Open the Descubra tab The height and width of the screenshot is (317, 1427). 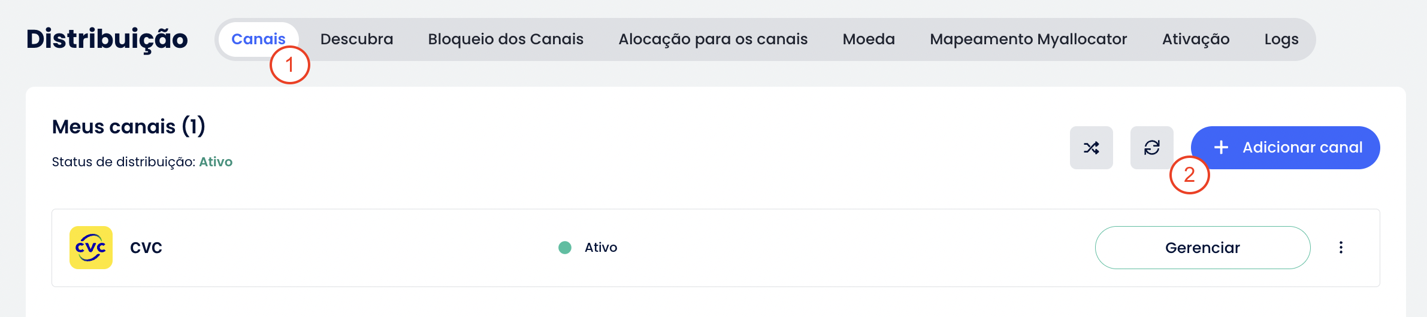356,39
